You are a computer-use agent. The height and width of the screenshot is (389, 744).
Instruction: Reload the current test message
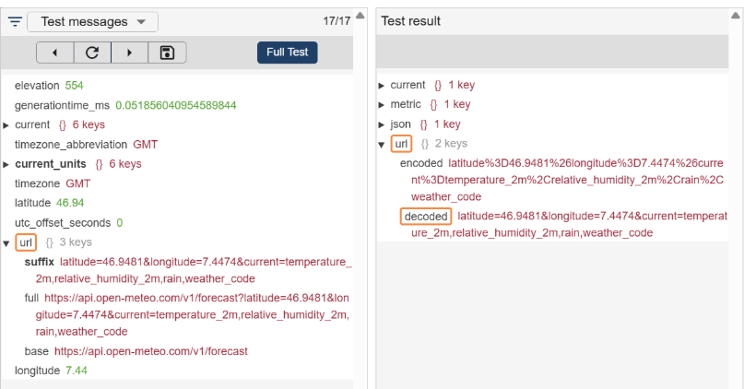click(x=92, y=53)
